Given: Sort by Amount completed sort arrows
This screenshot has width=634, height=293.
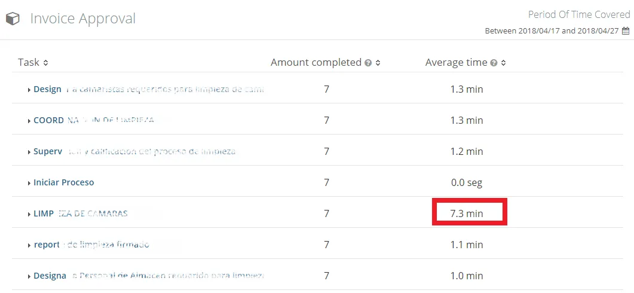Looking at the screenshot, I should click(x=378, y=63).
